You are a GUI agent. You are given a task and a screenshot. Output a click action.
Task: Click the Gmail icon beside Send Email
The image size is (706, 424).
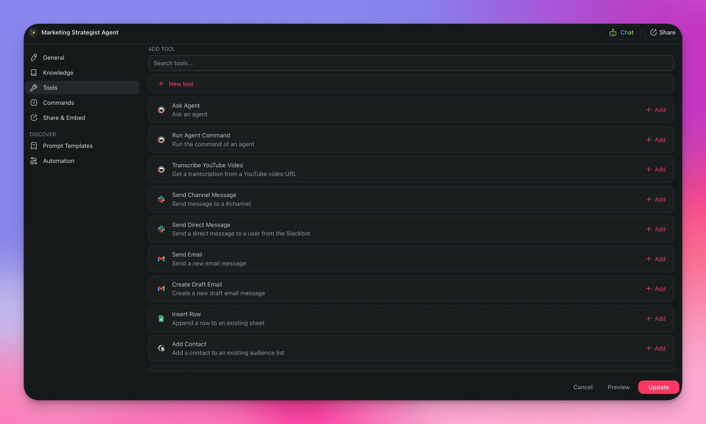pos(161,259)
